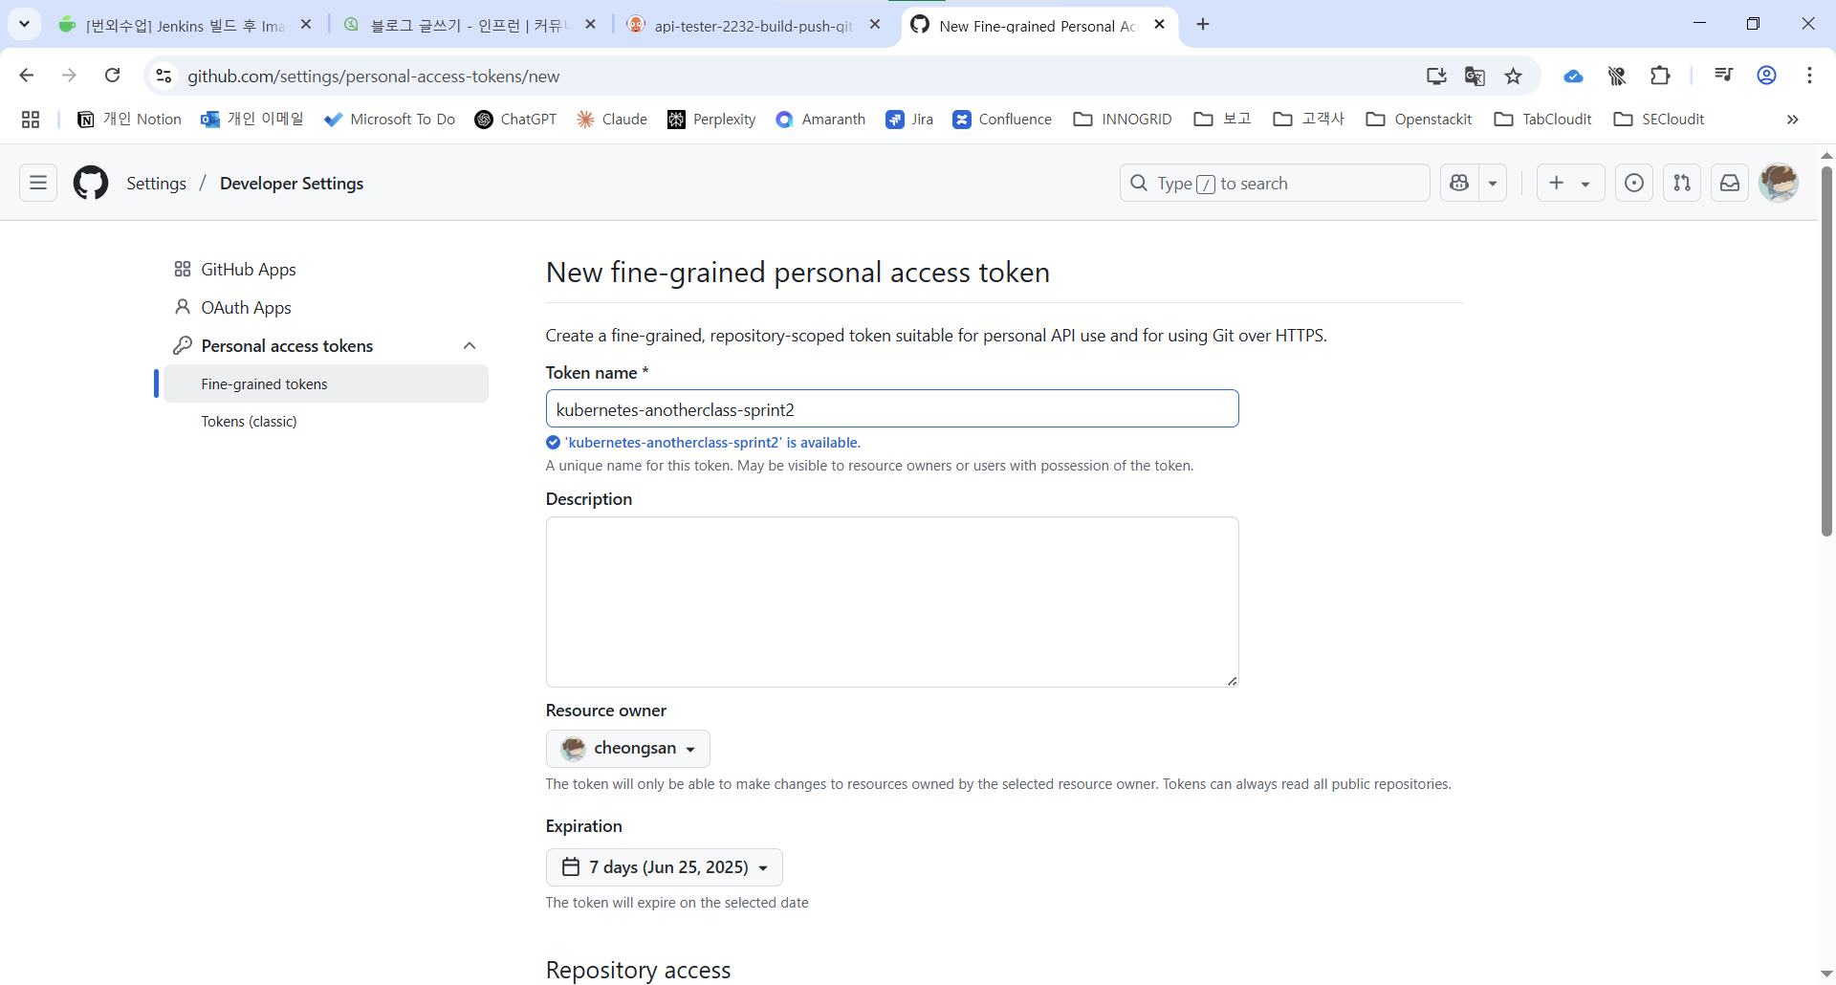Open the browser extensions puzzle icon

click(1660, 76)
